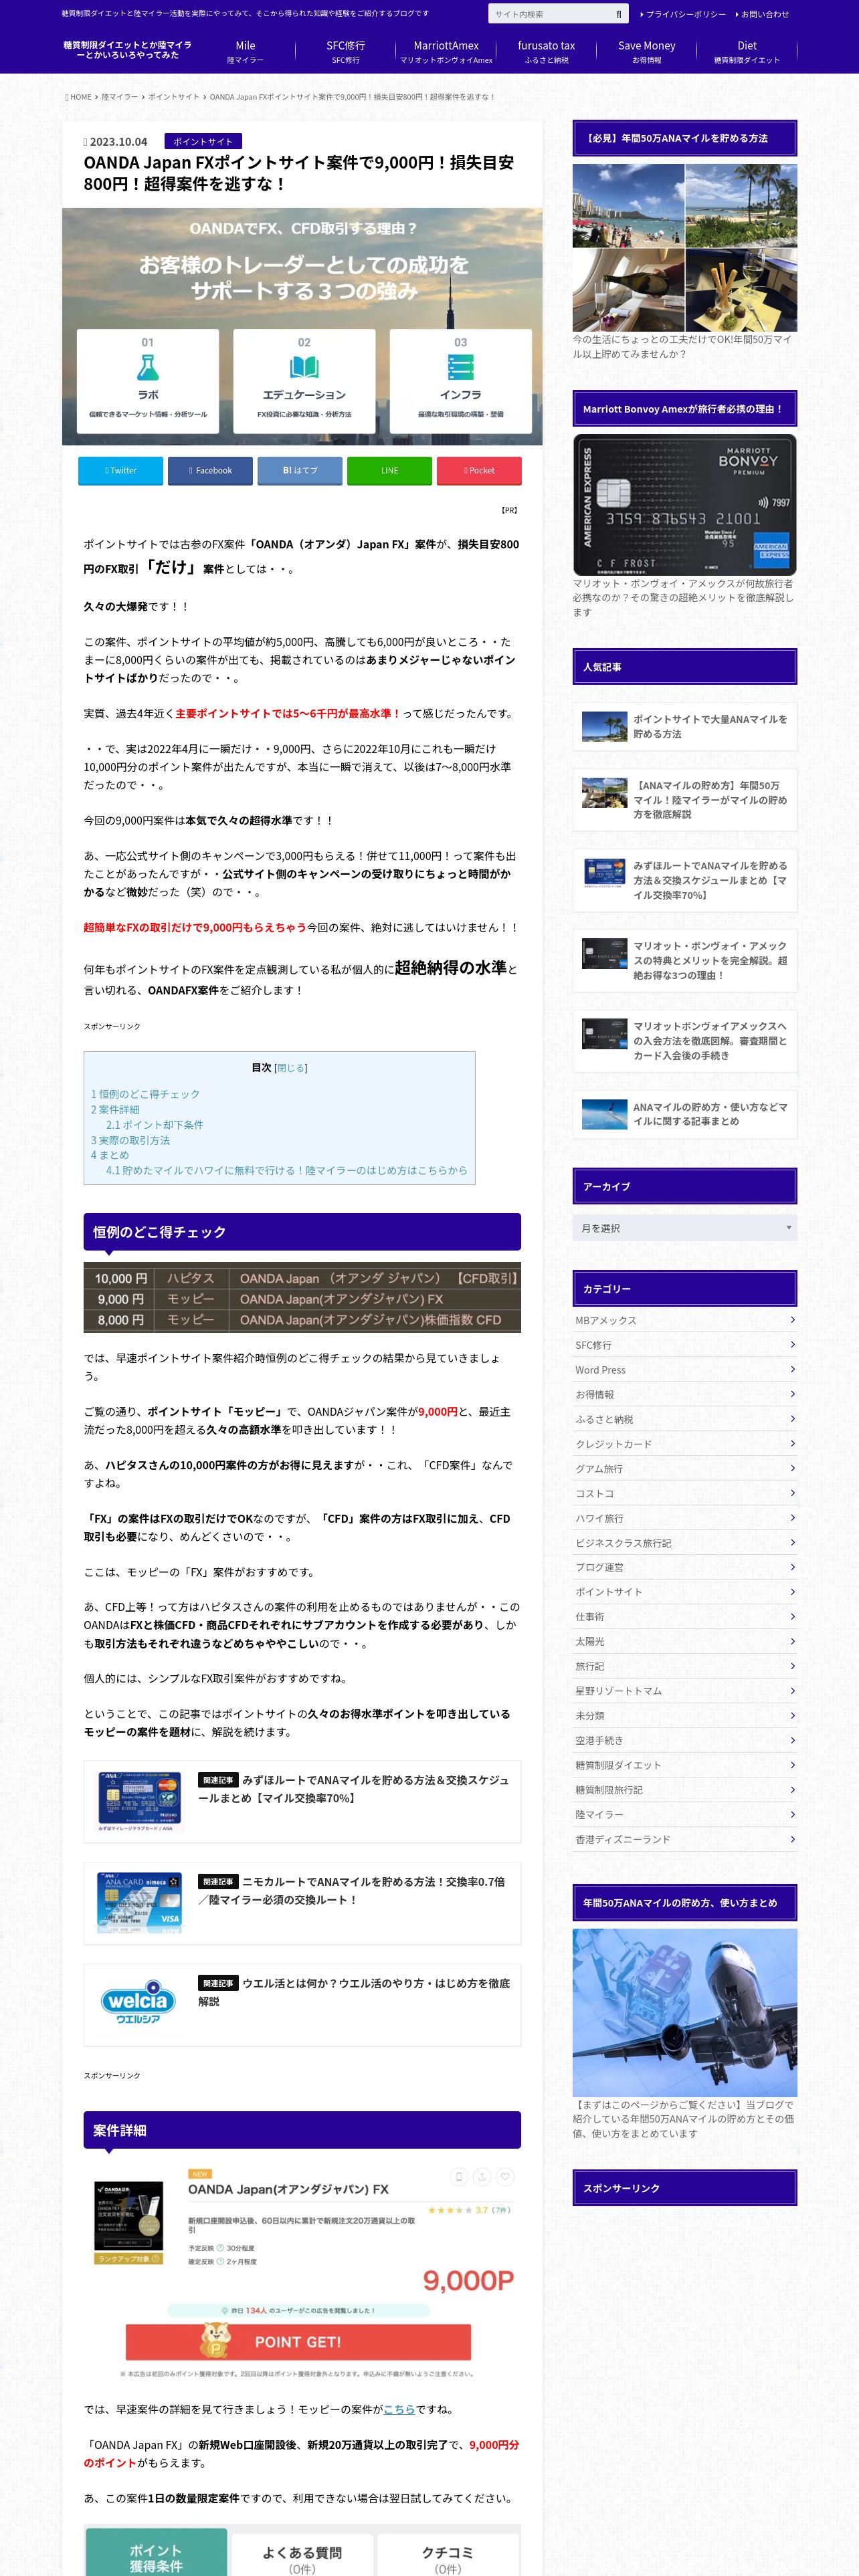
Task: Click the ラボ flask icon in the banner
Action: pos(148,367)
